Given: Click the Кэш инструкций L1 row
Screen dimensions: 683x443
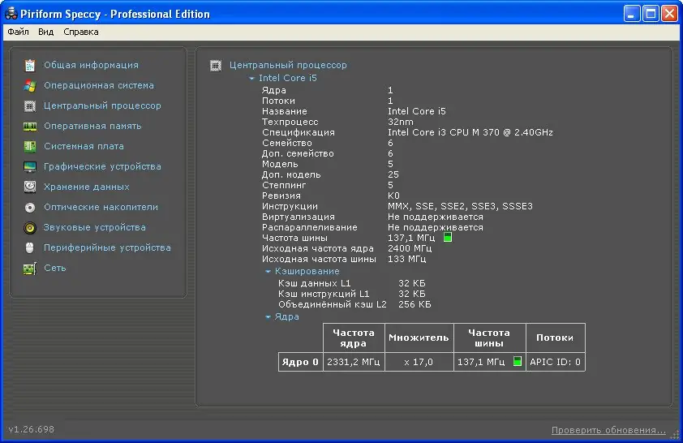Looking at the screenshot, I should (x=352, y=294).
